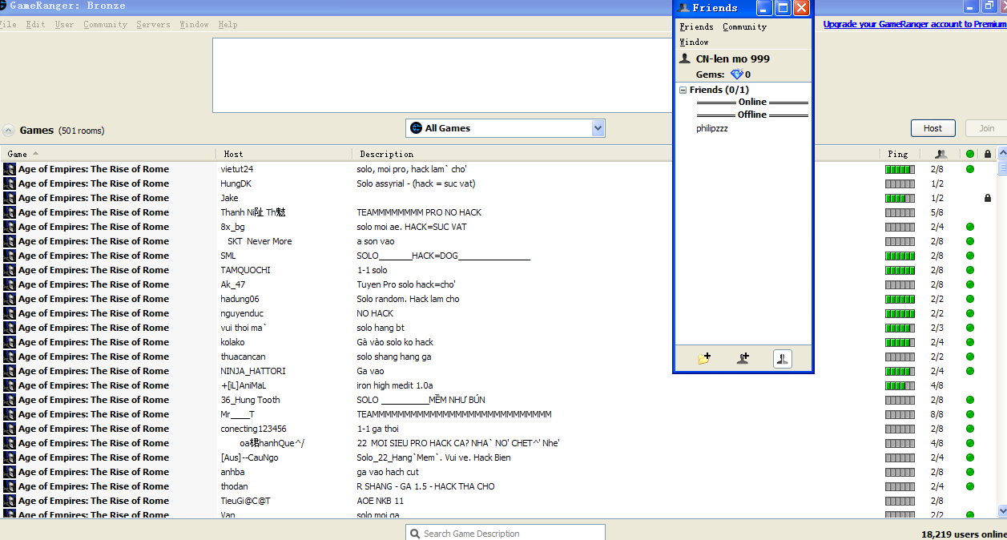Click the green status dot on SML's room

[x=969, y=256]
